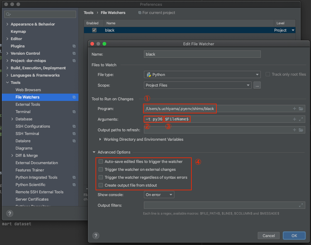Viewport: 311px width, 245px height.
Task: Click the folder icon for Output paths to refresh
Action: pyautogui.click(x=301, y=130)
